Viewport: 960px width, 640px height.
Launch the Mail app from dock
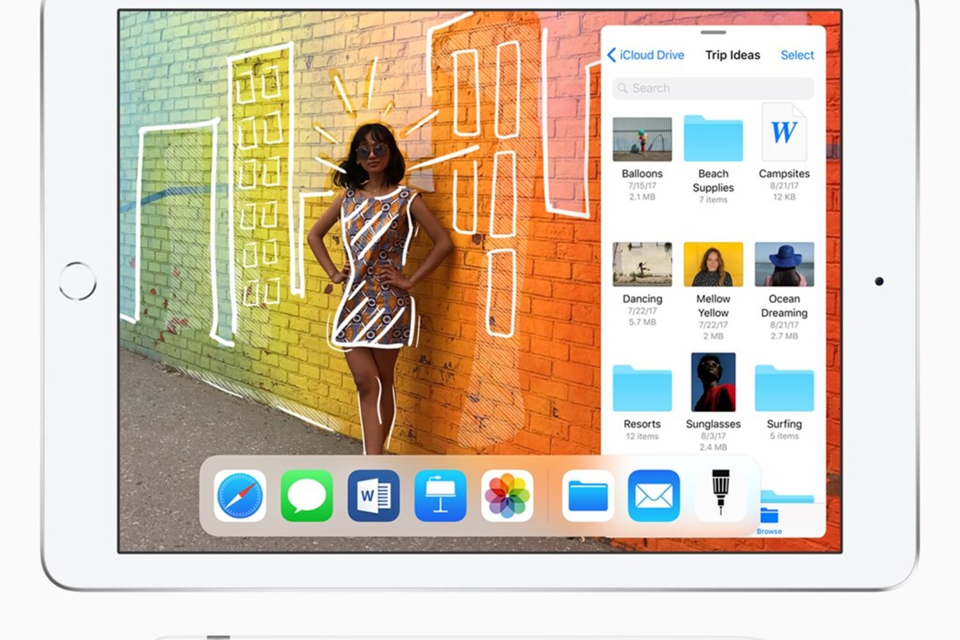pyautogui.click(x=654, y=496)
